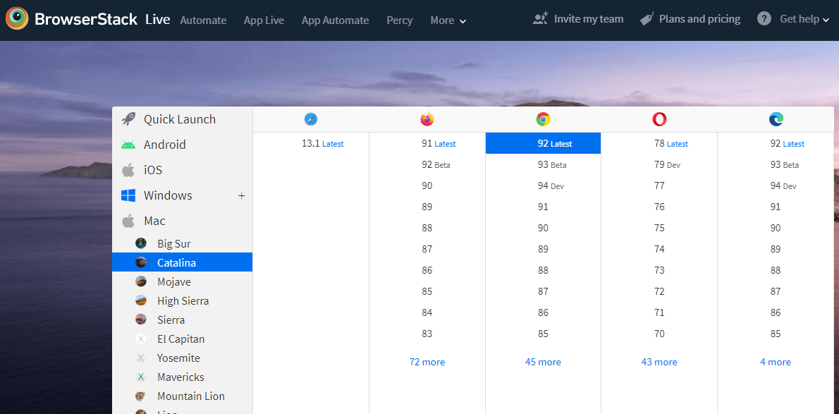Select the iOS platform label
The width and height of the screenshot is (839, 414).
tap(152, 170)
